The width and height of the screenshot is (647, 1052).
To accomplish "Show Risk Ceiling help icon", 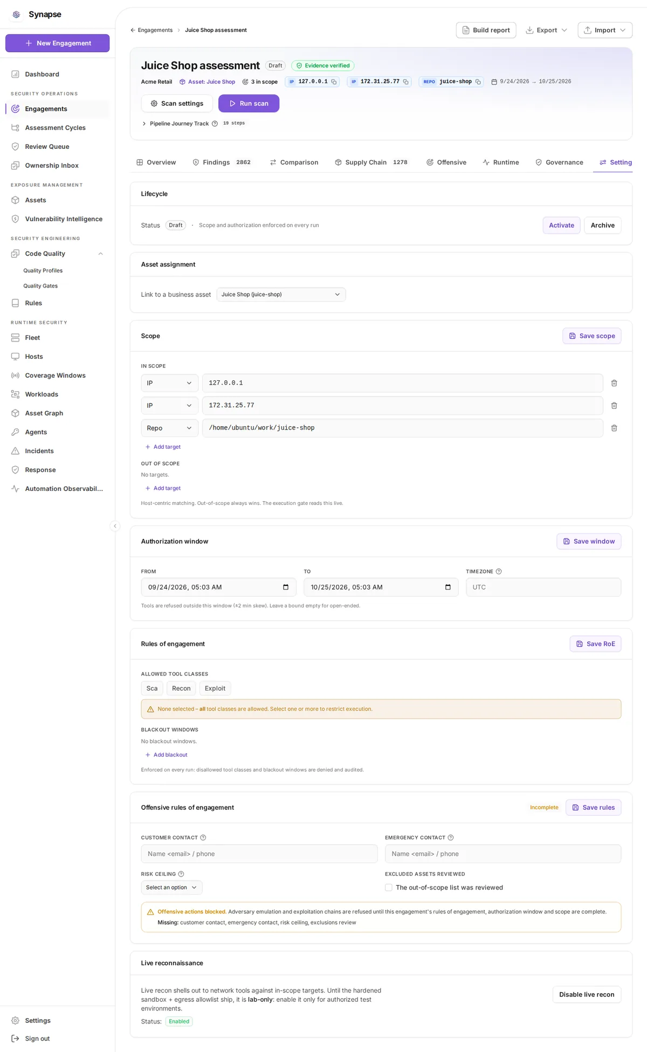I will (x=181, y=874).
